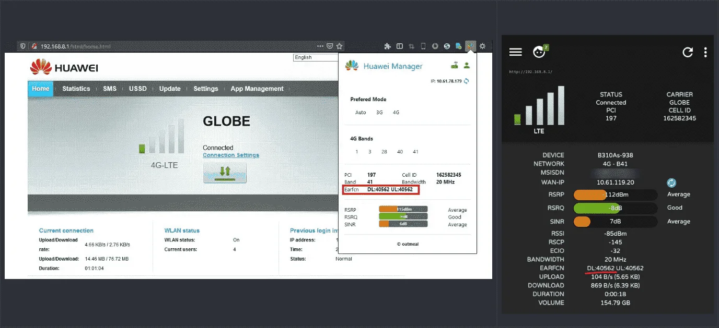Open the page actions three-dot menu
The width and height of the screenshot is (719, 328).
click(320, 46)
